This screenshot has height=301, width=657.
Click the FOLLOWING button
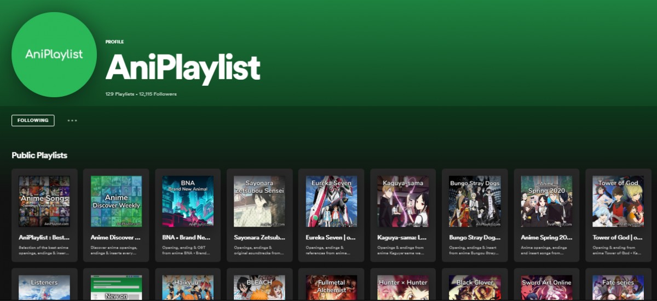33,120
